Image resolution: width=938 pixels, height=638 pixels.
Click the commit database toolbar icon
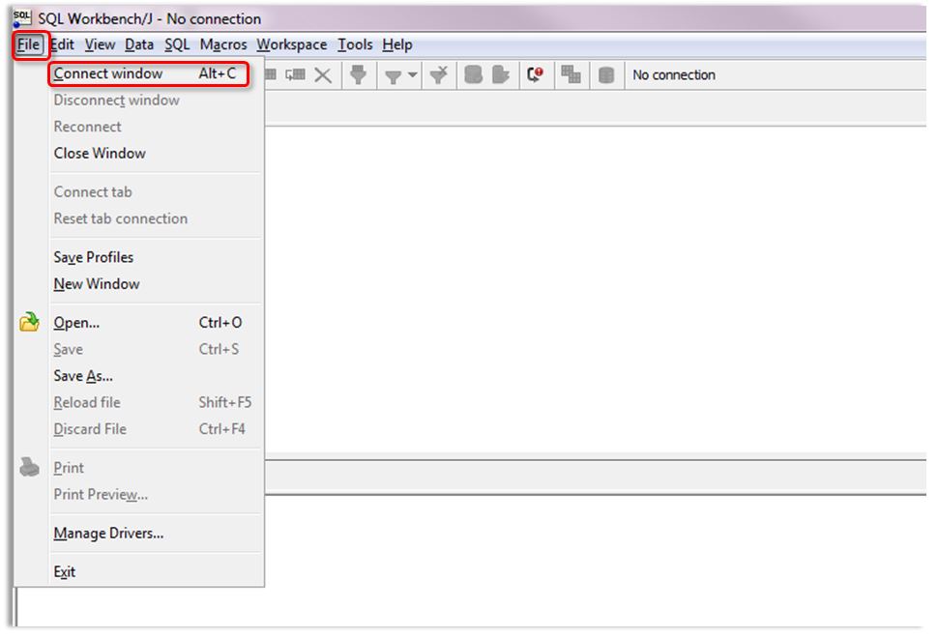(x=473, y=74)
